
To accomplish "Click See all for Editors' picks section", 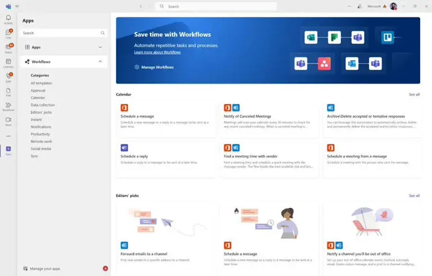I will 414,196.
